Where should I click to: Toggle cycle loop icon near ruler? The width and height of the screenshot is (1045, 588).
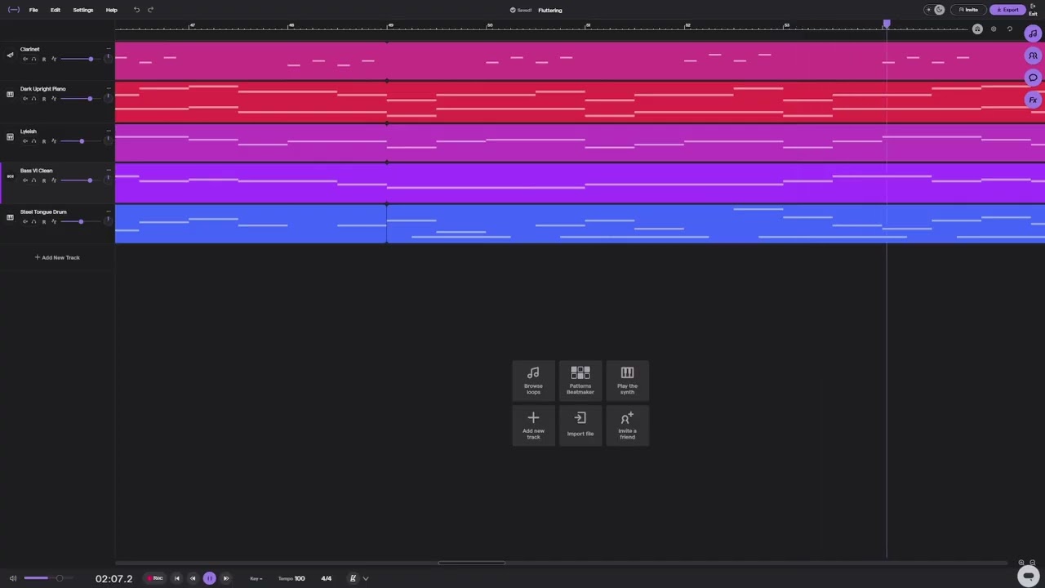point(1010,29)
